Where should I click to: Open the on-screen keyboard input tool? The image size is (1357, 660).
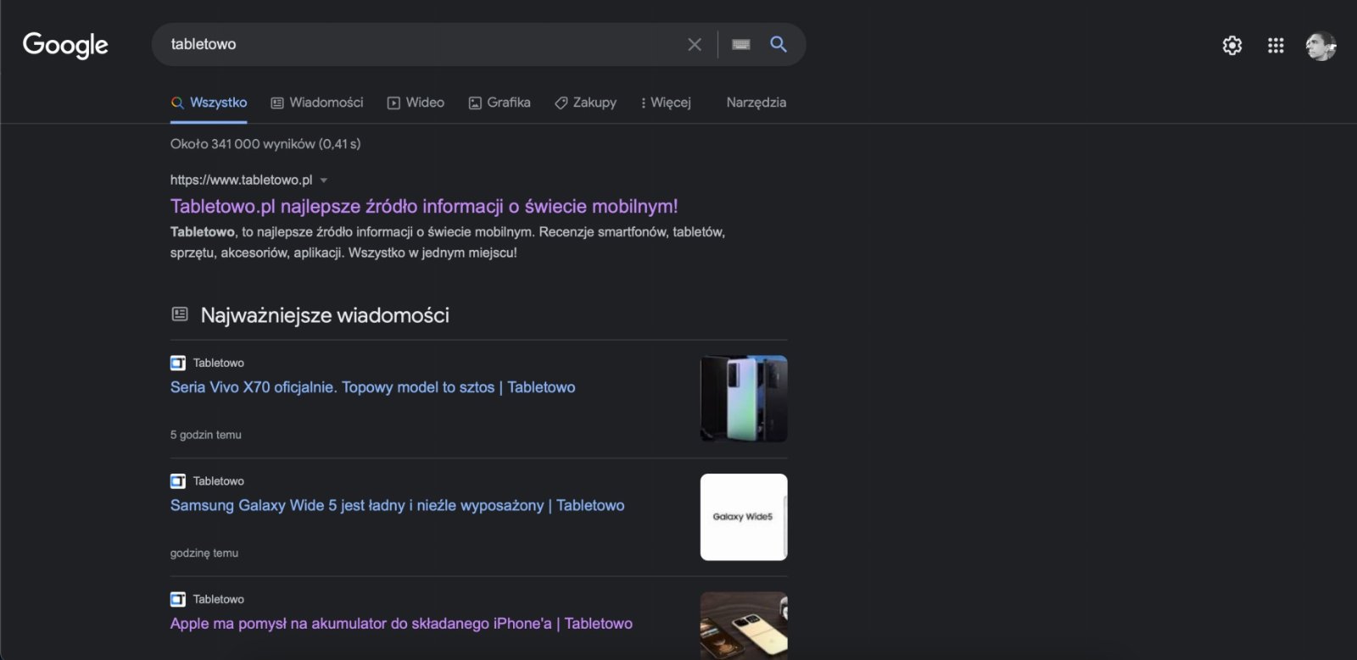[x=741, y=44]
